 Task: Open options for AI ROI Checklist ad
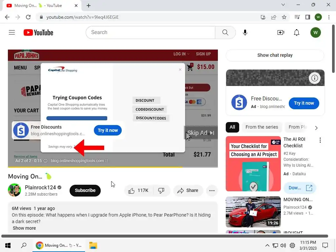pos(320,140)
